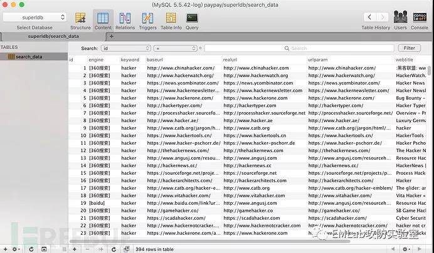Open the Structure view
The width and height of the screenshot is (434, 253).
(80, 21)
